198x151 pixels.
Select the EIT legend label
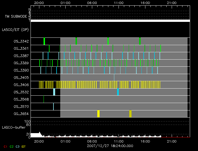point(24,146)
